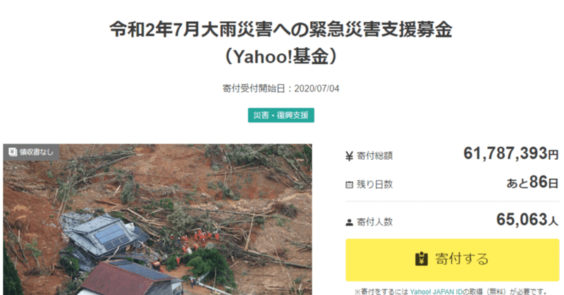Screen dimensions: 564x295
Task: Click the calendar icon beside 残り日数
Action: coord(349,184)
